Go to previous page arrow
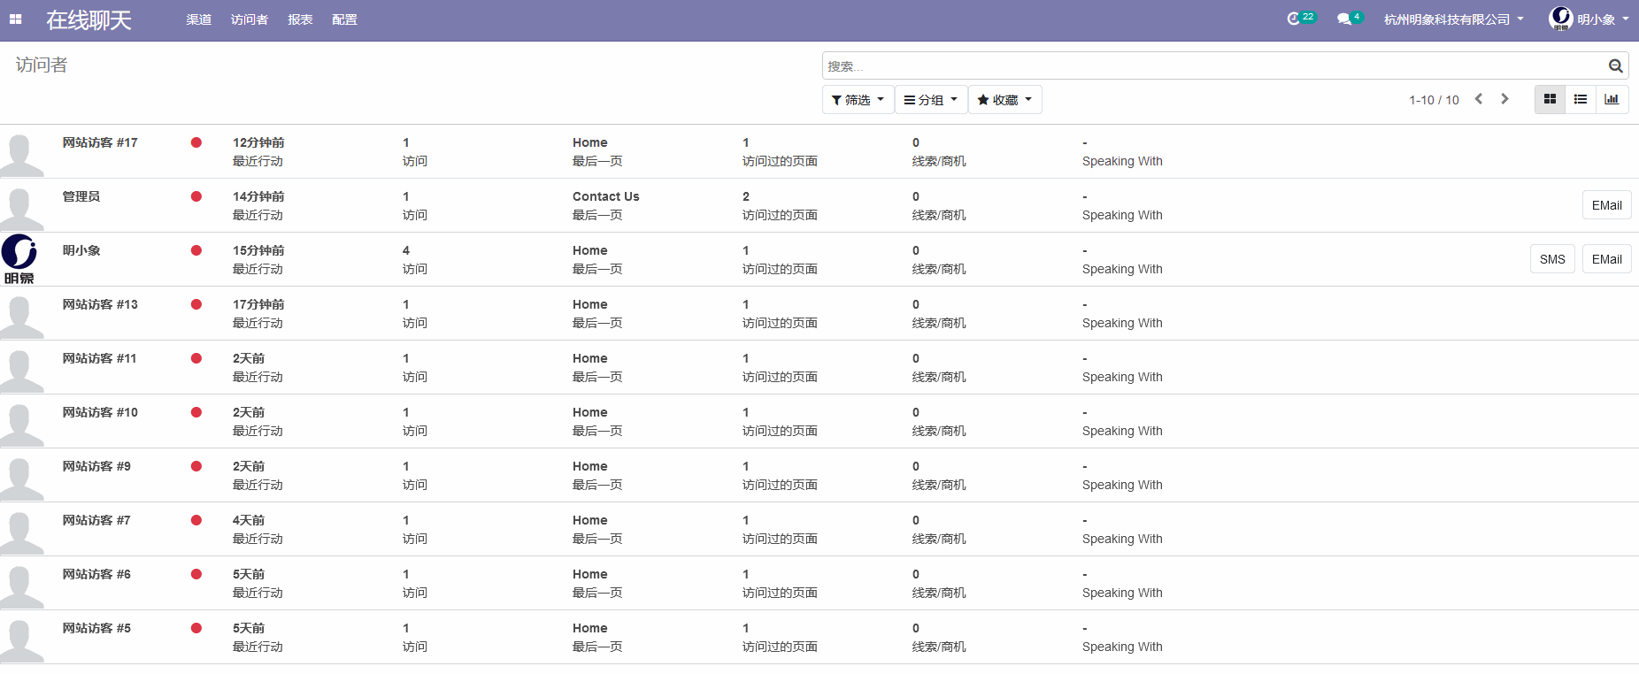 [x=1479, y=99]
